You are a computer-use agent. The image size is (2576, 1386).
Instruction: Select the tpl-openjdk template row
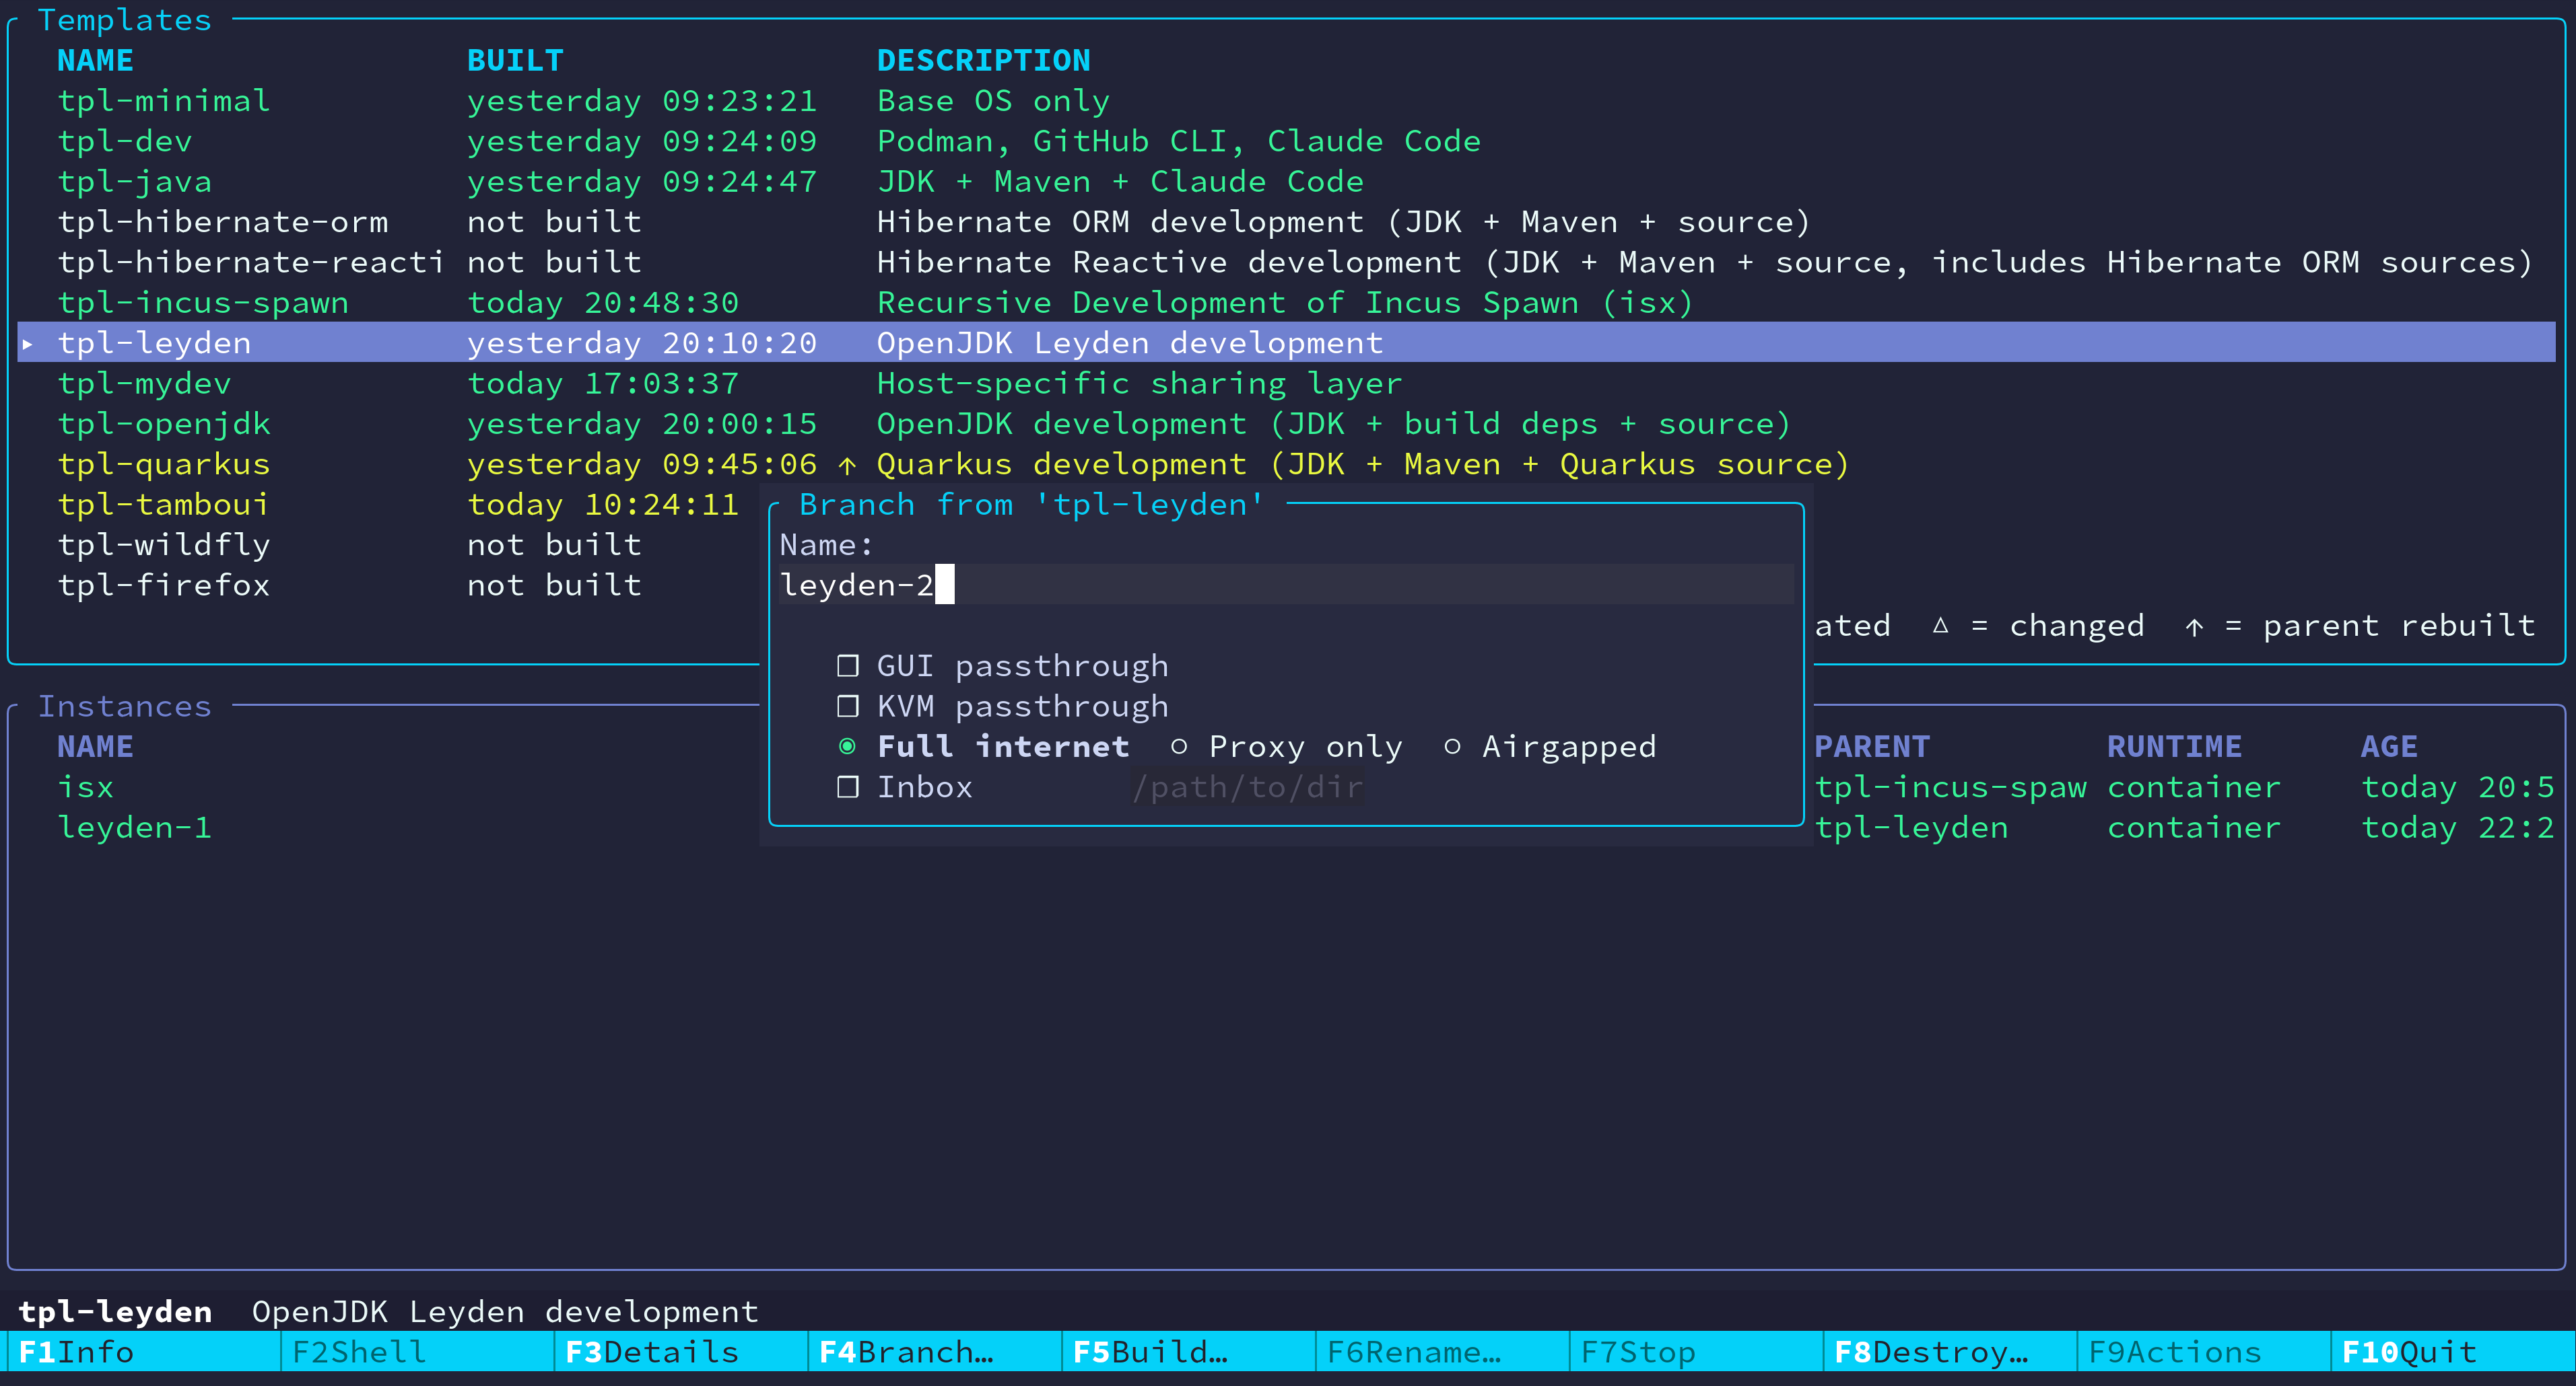pos(1286,424)
